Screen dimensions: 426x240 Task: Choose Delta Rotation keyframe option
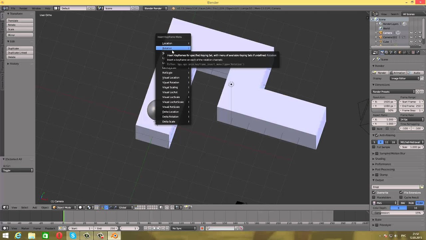(x=173, y=117)
